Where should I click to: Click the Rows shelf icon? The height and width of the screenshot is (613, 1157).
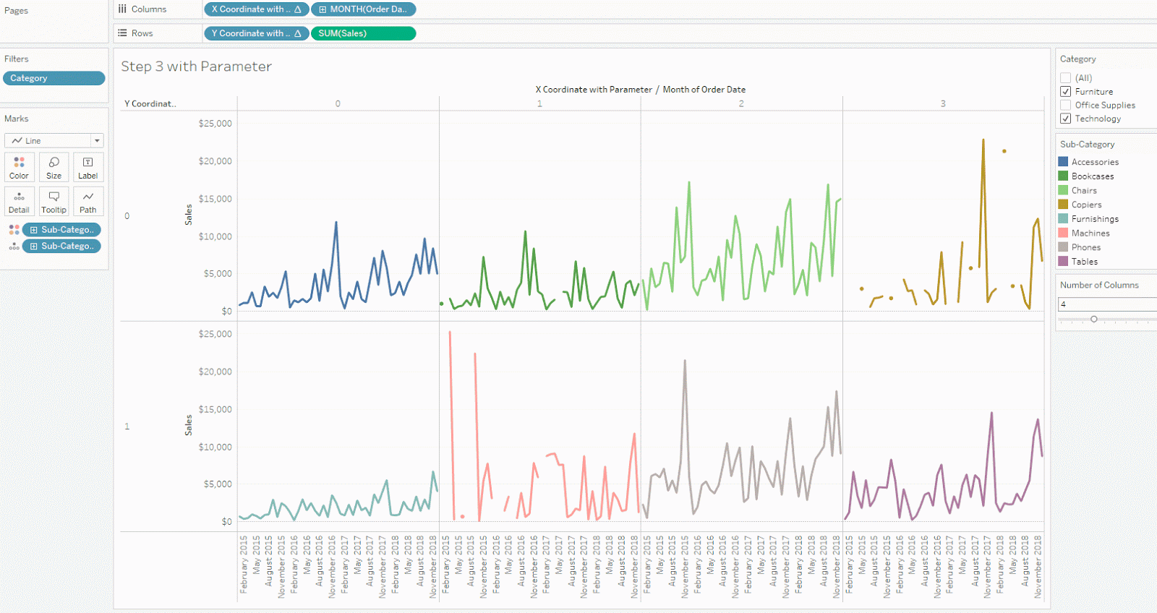click(122, 33)
